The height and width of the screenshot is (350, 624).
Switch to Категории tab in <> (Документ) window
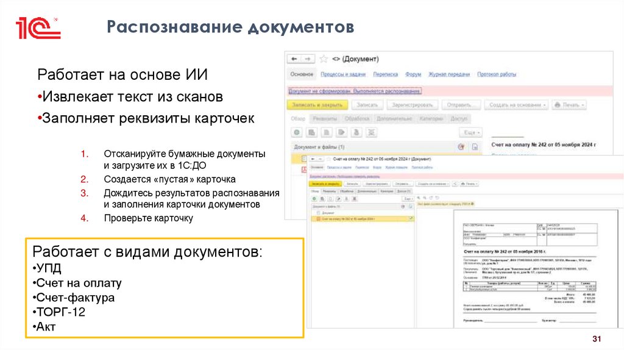pyautogui.click(x=431, y=119)
